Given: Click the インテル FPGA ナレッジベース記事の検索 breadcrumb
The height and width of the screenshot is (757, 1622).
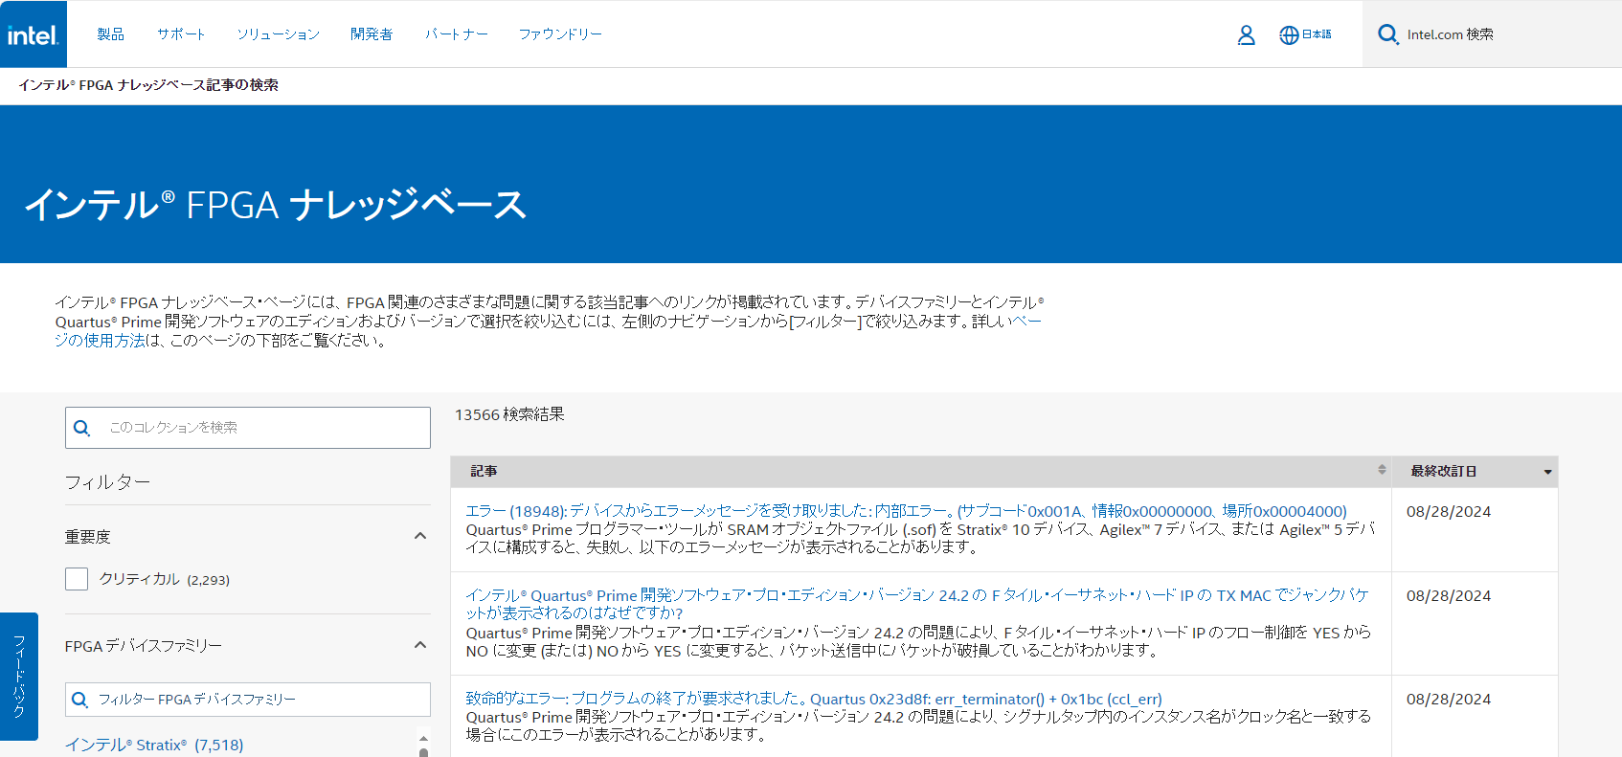Looking at the screenshot, I should click(148, 85).
